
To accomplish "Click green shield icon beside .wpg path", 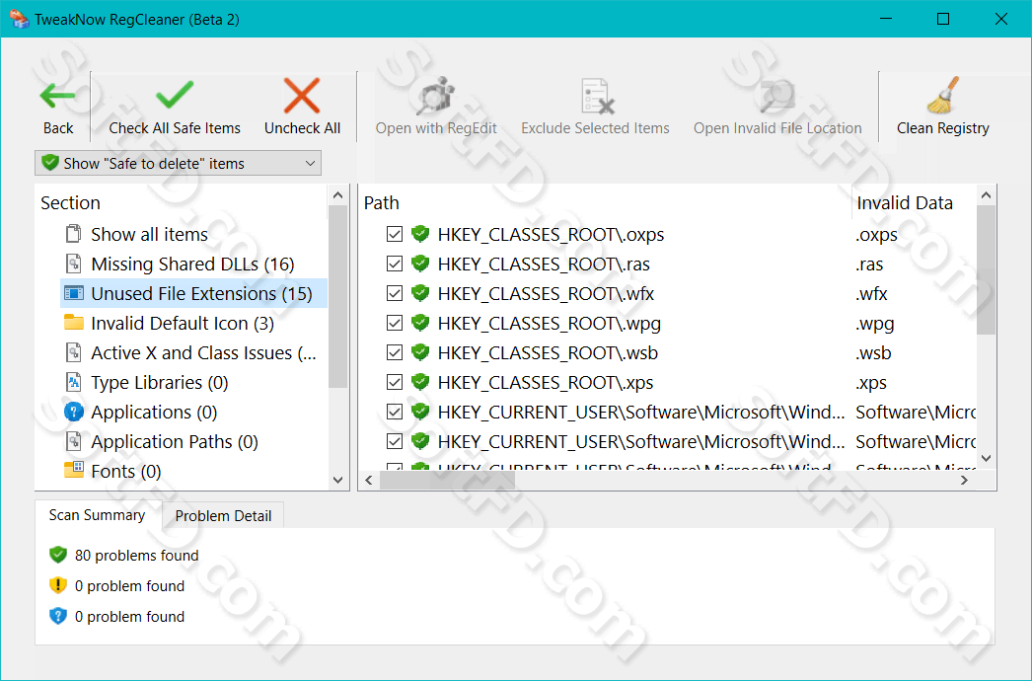I will click(420, 323).
